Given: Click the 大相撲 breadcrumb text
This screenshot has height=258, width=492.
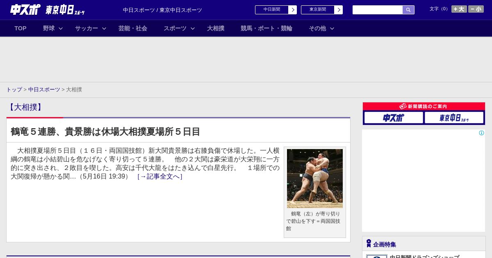Looking at the screenshot, I should pos(74,89).
